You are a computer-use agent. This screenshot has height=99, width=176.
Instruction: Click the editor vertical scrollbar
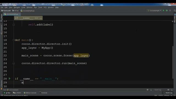tap(173, 62)
